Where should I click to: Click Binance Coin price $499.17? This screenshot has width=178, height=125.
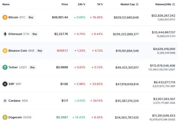[62, 51]
